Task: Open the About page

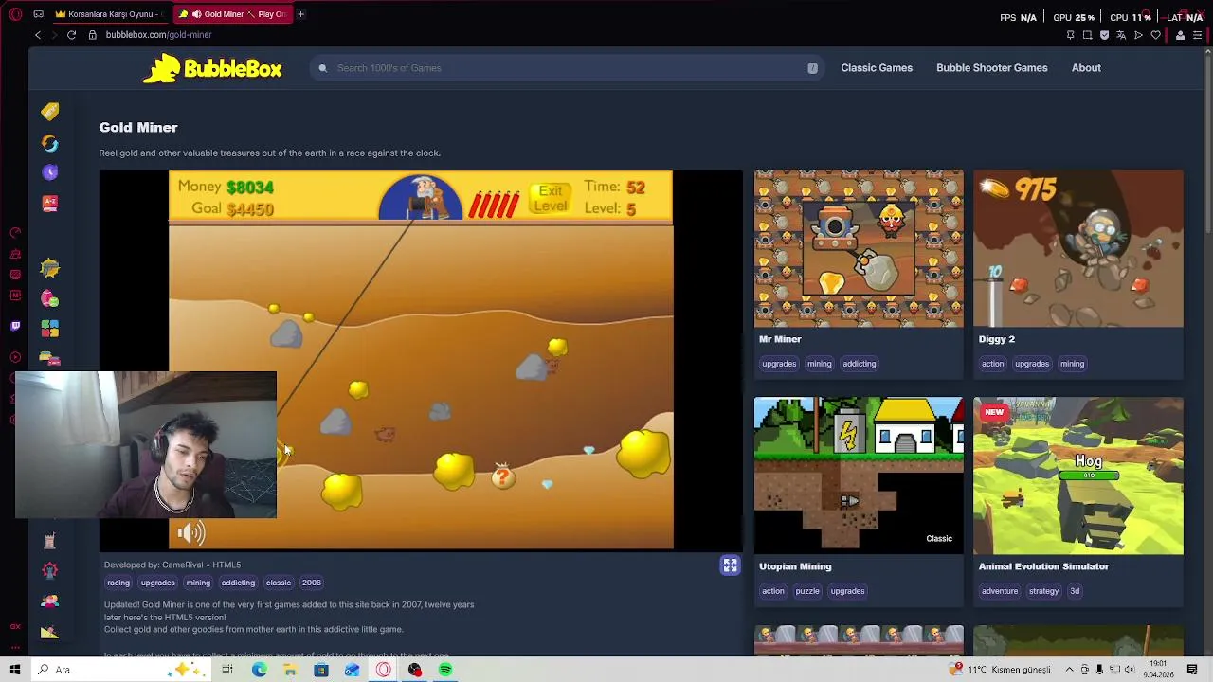Action: (1086, 68)
